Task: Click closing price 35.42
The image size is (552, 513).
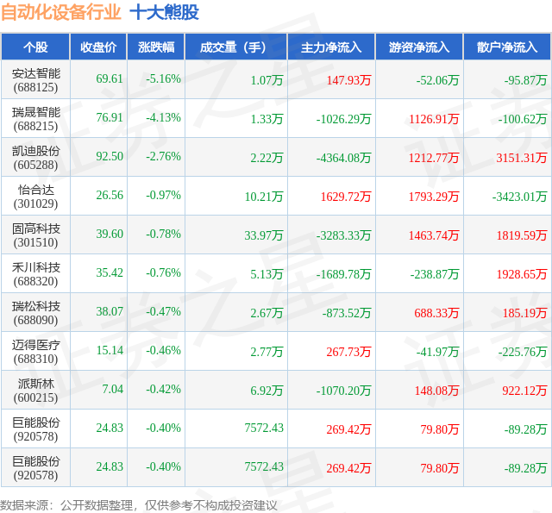Action: point(110,272)
